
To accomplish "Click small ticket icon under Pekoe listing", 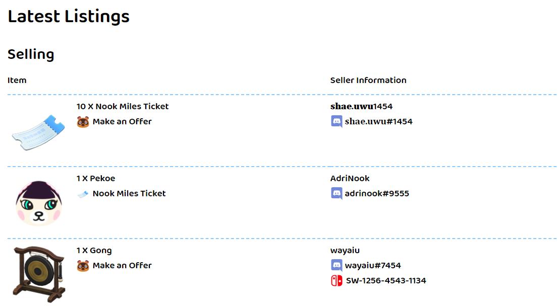I will tap(83, 194).
